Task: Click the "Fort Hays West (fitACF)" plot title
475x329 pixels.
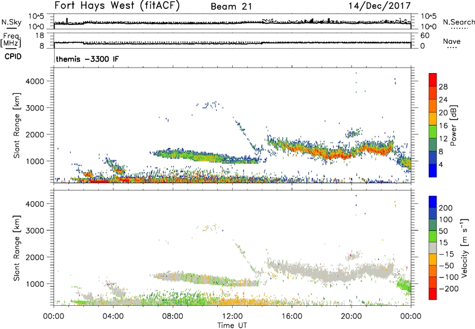Action: [x=117, y=6]
